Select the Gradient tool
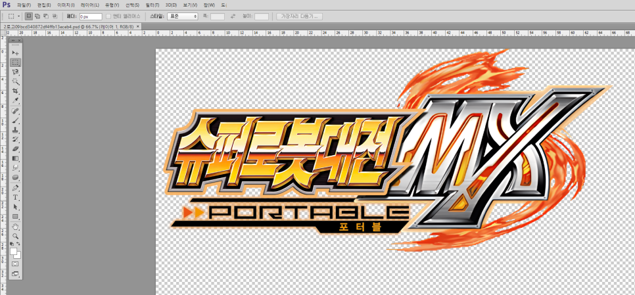Screen dimensions: 635x295 click(x=15, y=158)
